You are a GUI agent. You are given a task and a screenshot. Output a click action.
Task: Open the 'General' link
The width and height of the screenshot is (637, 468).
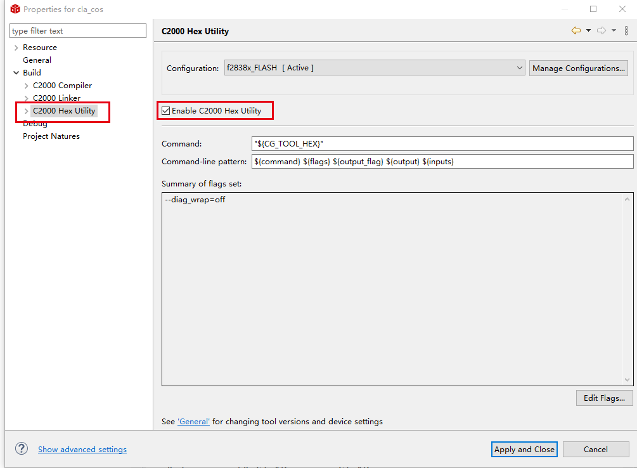(194, 422)
